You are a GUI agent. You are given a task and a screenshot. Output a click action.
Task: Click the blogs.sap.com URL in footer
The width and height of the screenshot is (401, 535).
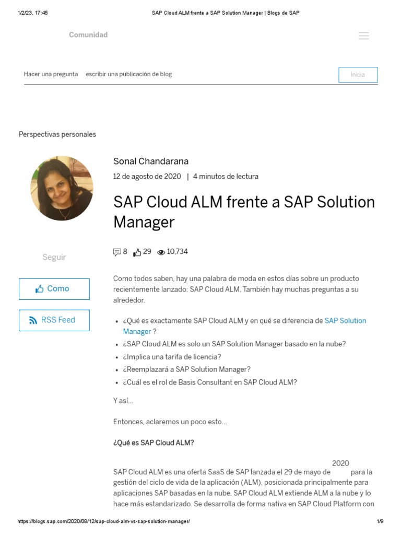(104, 521)
